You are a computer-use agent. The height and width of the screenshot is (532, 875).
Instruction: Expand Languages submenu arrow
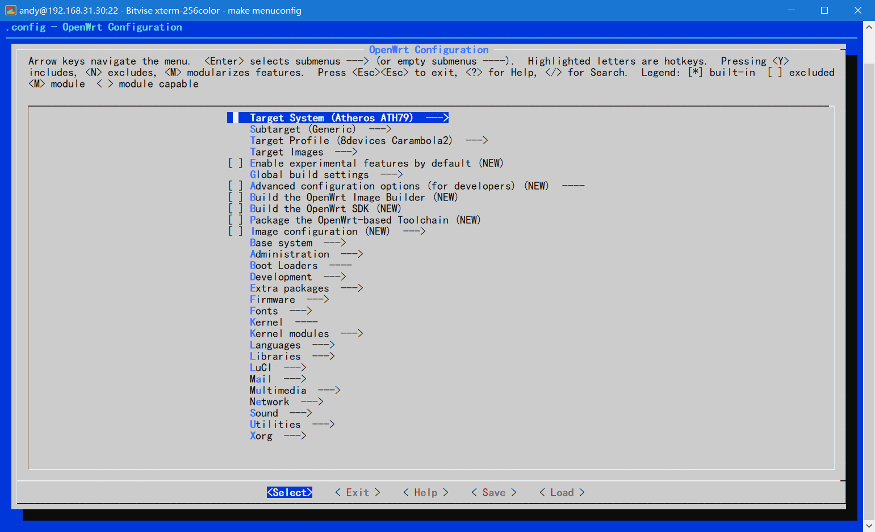tap(324, 345)
